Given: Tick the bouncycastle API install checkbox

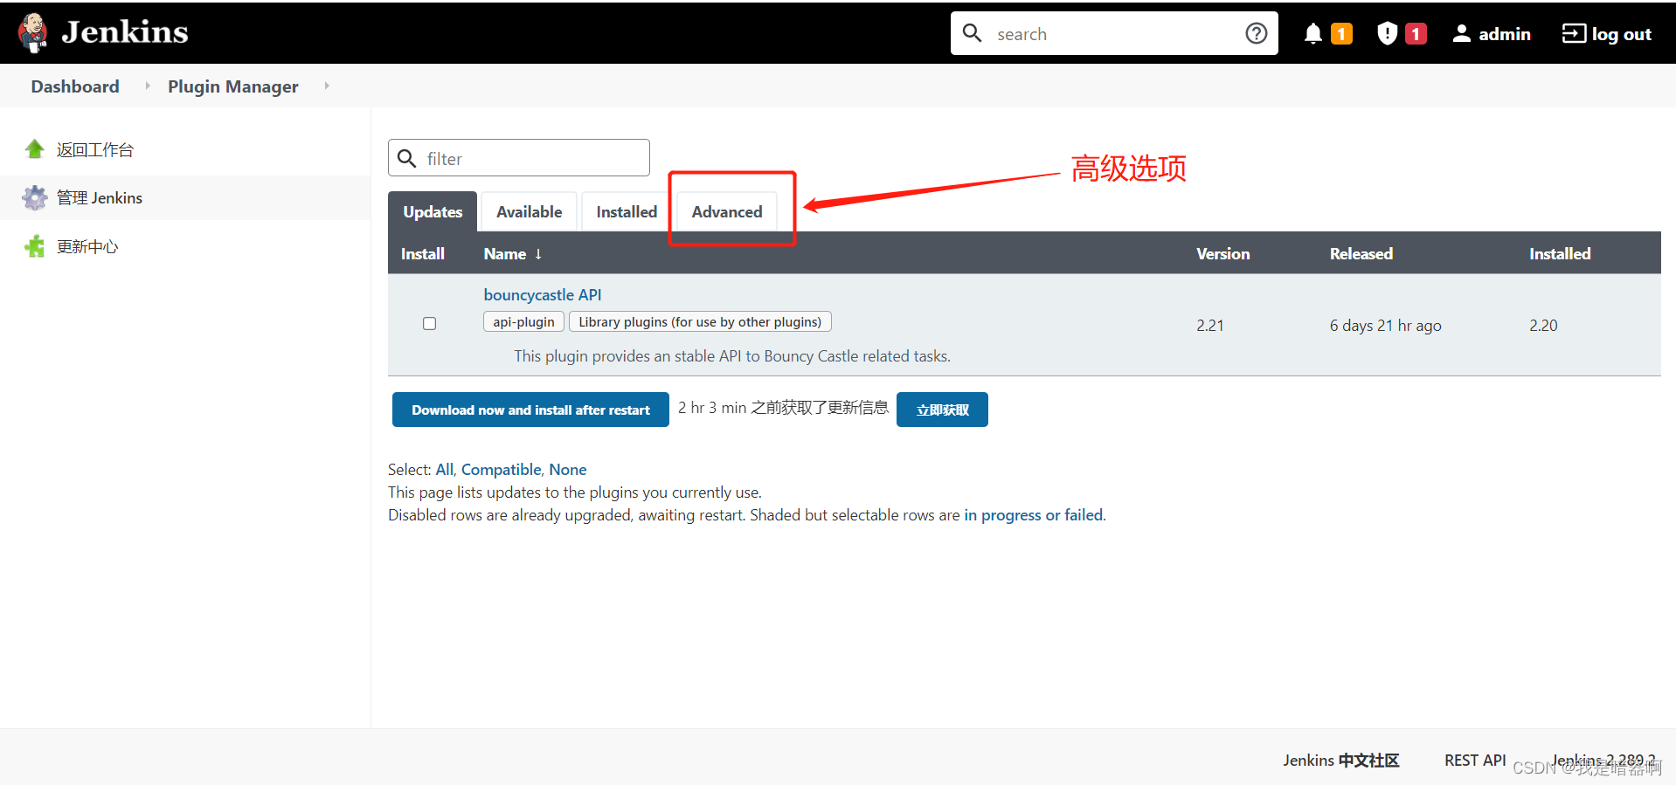Looking at the screenshot, I should (429, 324).
